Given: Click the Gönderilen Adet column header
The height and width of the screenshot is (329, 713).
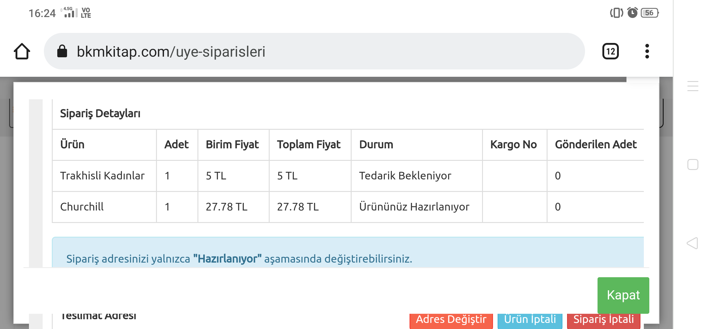Looking at the screenshot, I should point(596,145).
